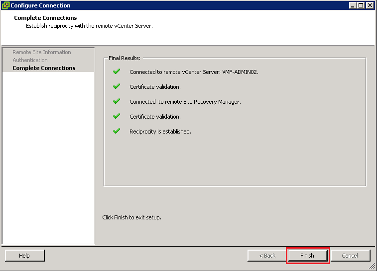The height and width of the screenshot is (271, 377).
Task: Click the VMware icon in the title bar
Action: click(x=6, y=5)
